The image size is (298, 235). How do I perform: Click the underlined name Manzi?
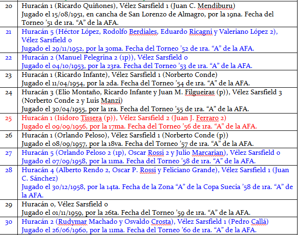(110, 100)
